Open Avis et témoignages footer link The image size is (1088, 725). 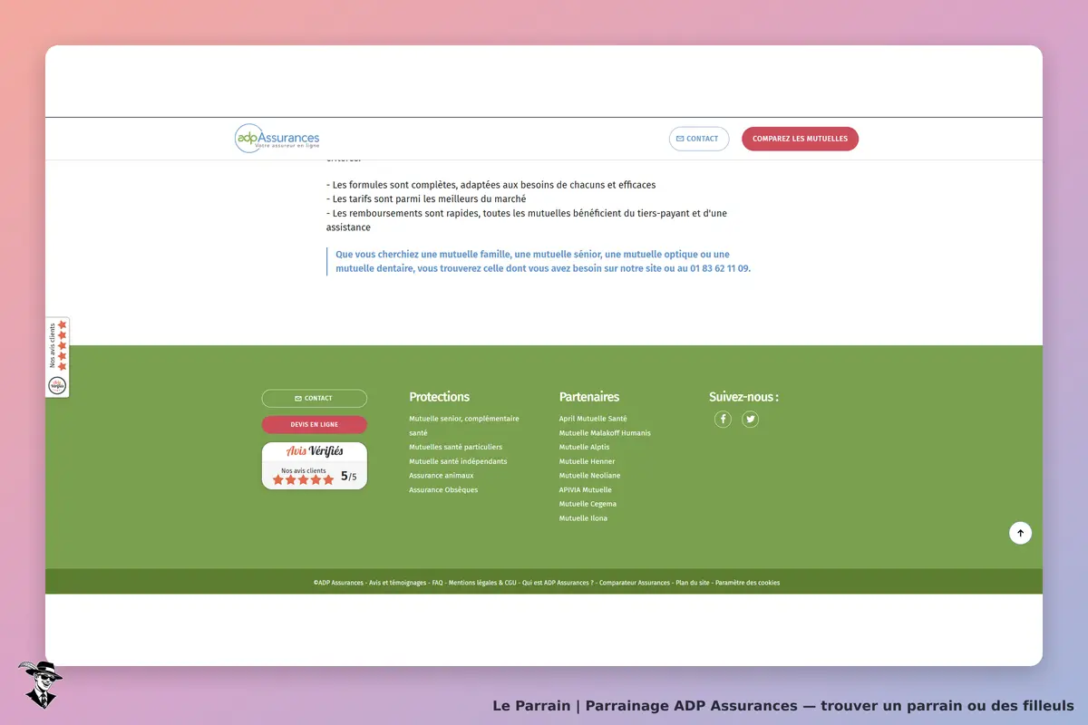(397, 583)
